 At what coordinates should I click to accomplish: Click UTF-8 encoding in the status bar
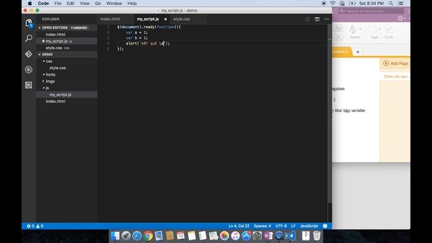281,226
